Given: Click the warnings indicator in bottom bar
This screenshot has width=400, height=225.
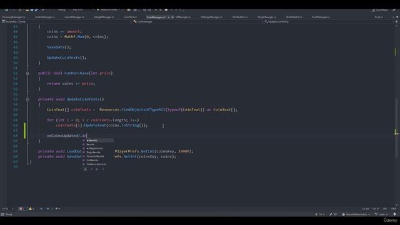Looking at the screenshot, I should click(31, 209).
